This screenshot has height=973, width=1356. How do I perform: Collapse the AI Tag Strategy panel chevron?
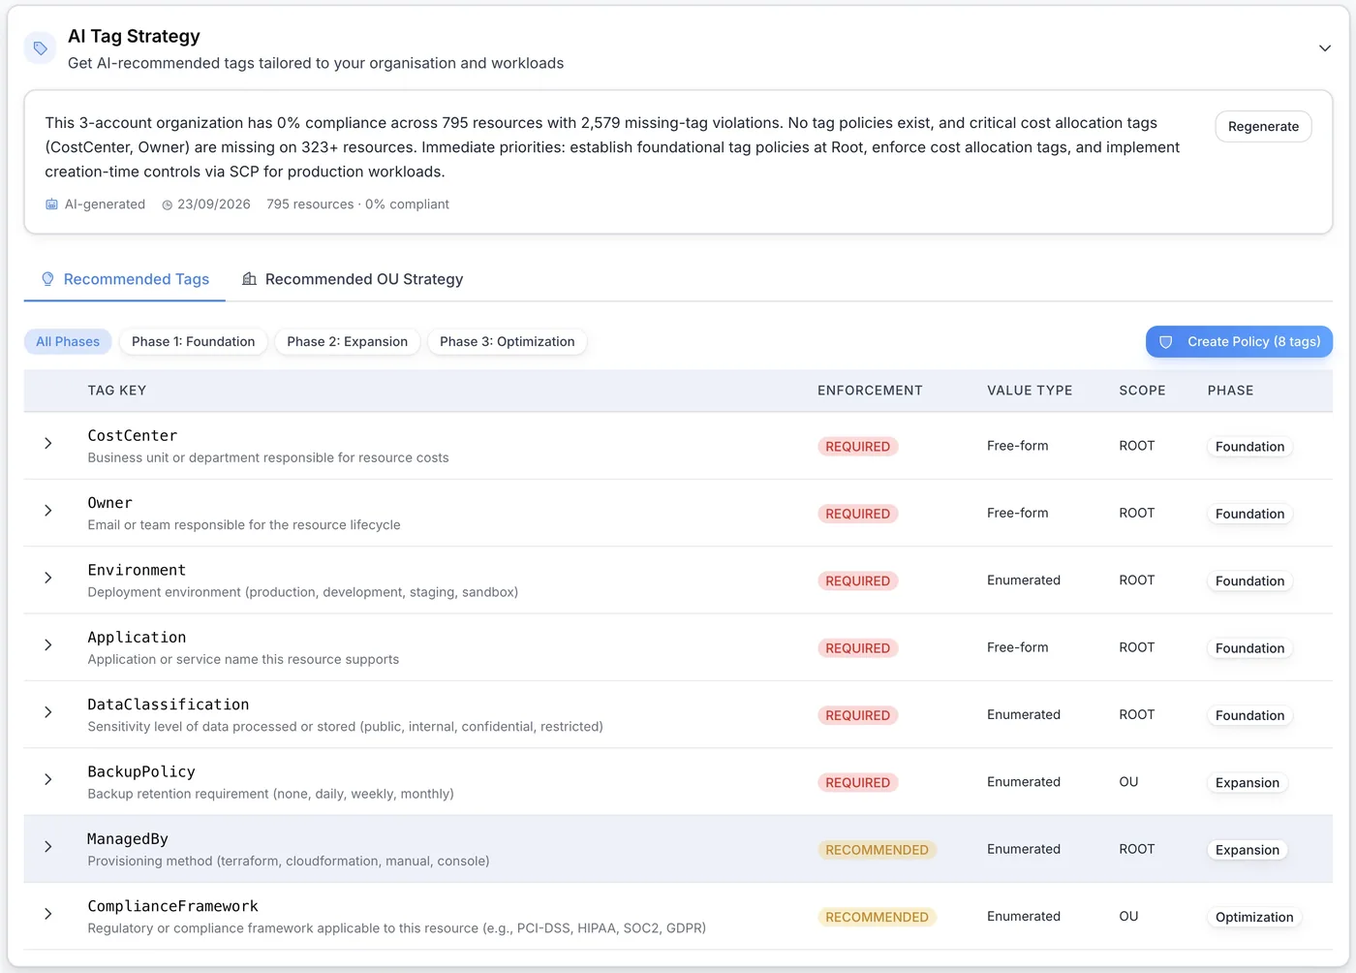tap(1324, 48)
